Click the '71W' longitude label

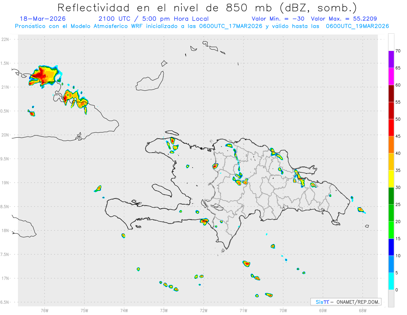coord(243,310)
